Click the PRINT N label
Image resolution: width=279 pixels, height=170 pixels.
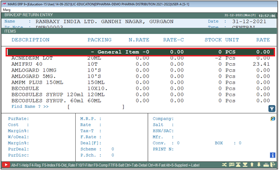click(163, 149)
